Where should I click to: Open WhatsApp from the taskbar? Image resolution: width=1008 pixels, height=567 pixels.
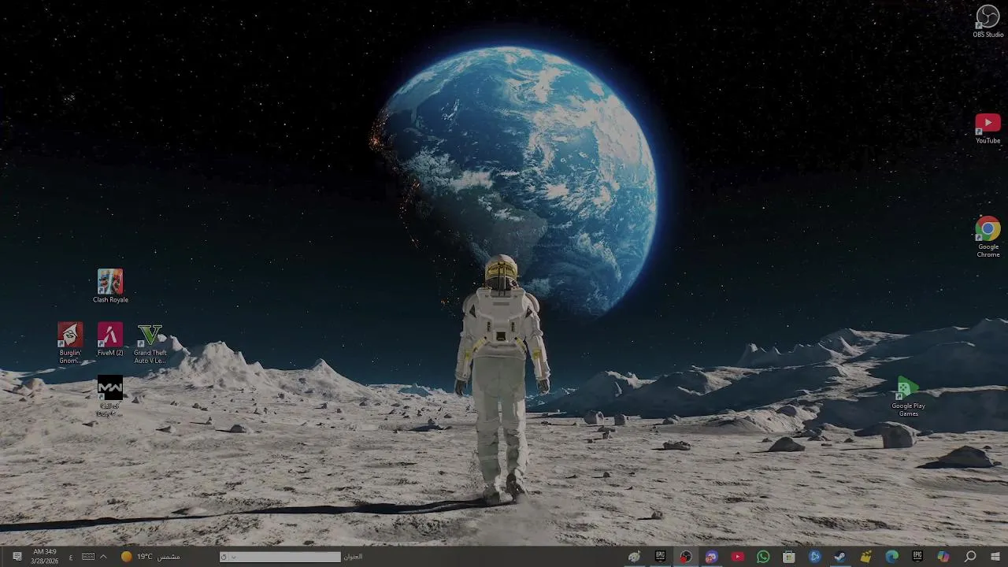coord(763,557)
